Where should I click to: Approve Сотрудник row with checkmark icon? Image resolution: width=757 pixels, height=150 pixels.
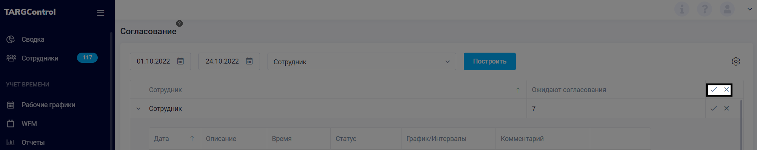pos(714,108)
